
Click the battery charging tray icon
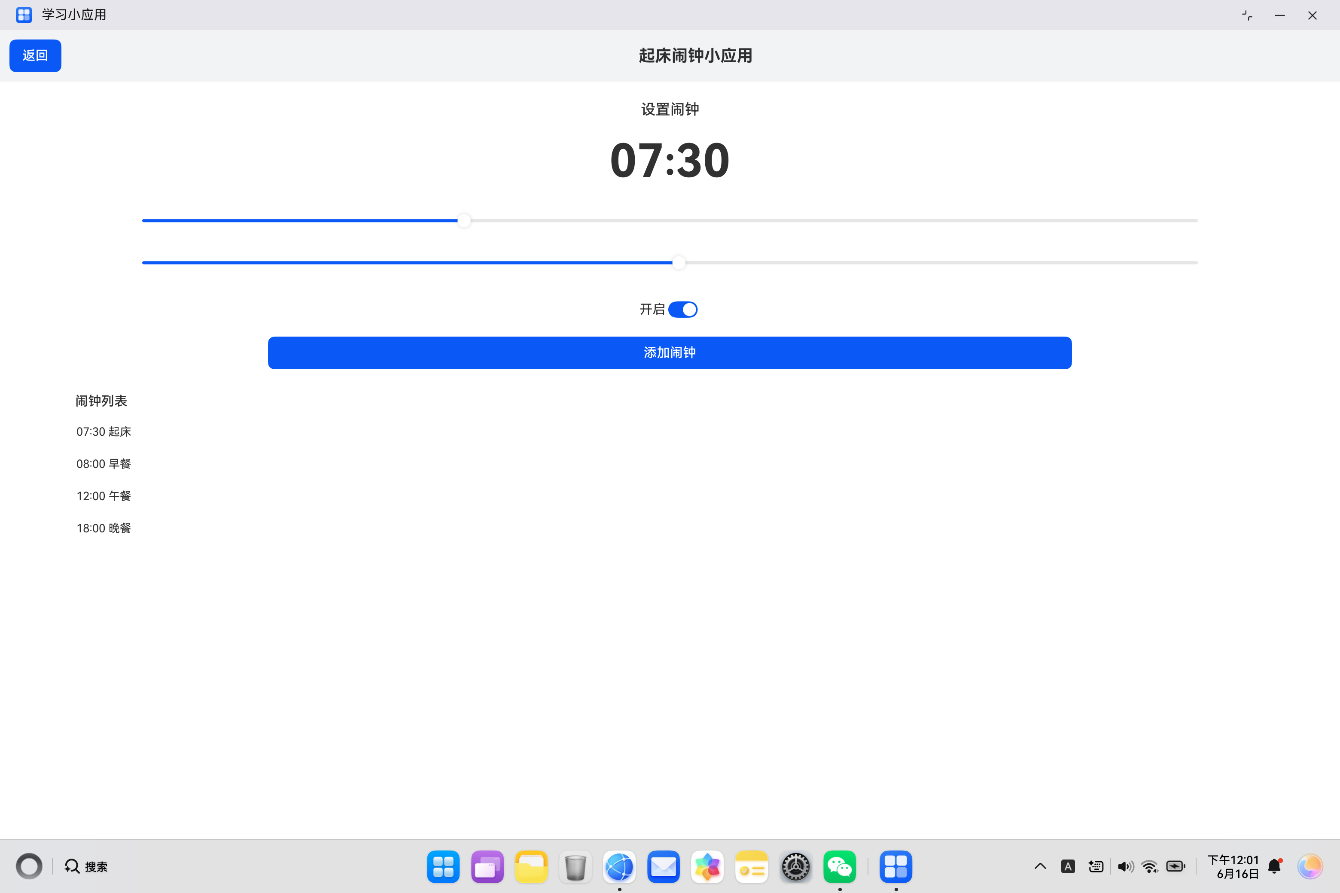tap(1176, 866)
